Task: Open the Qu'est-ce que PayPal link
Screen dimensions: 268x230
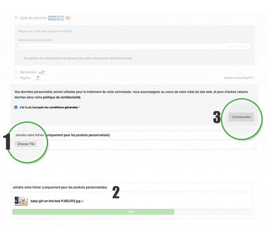Action: click(239, 78)
